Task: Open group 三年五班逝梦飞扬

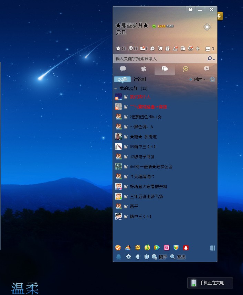Action: (x=165, y=197)
